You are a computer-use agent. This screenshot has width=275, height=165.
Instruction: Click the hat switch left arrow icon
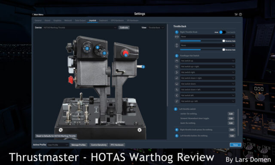177,95
